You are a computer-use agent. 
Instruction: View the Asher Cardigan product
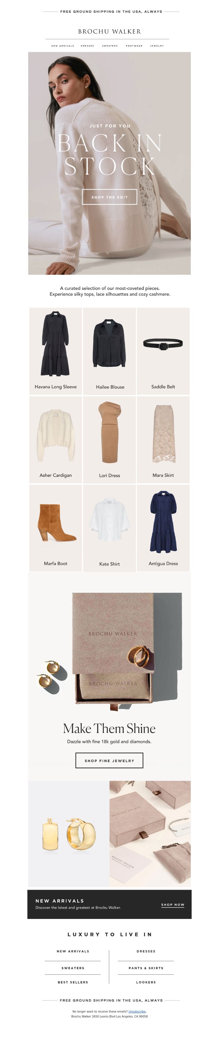point(56,440)
